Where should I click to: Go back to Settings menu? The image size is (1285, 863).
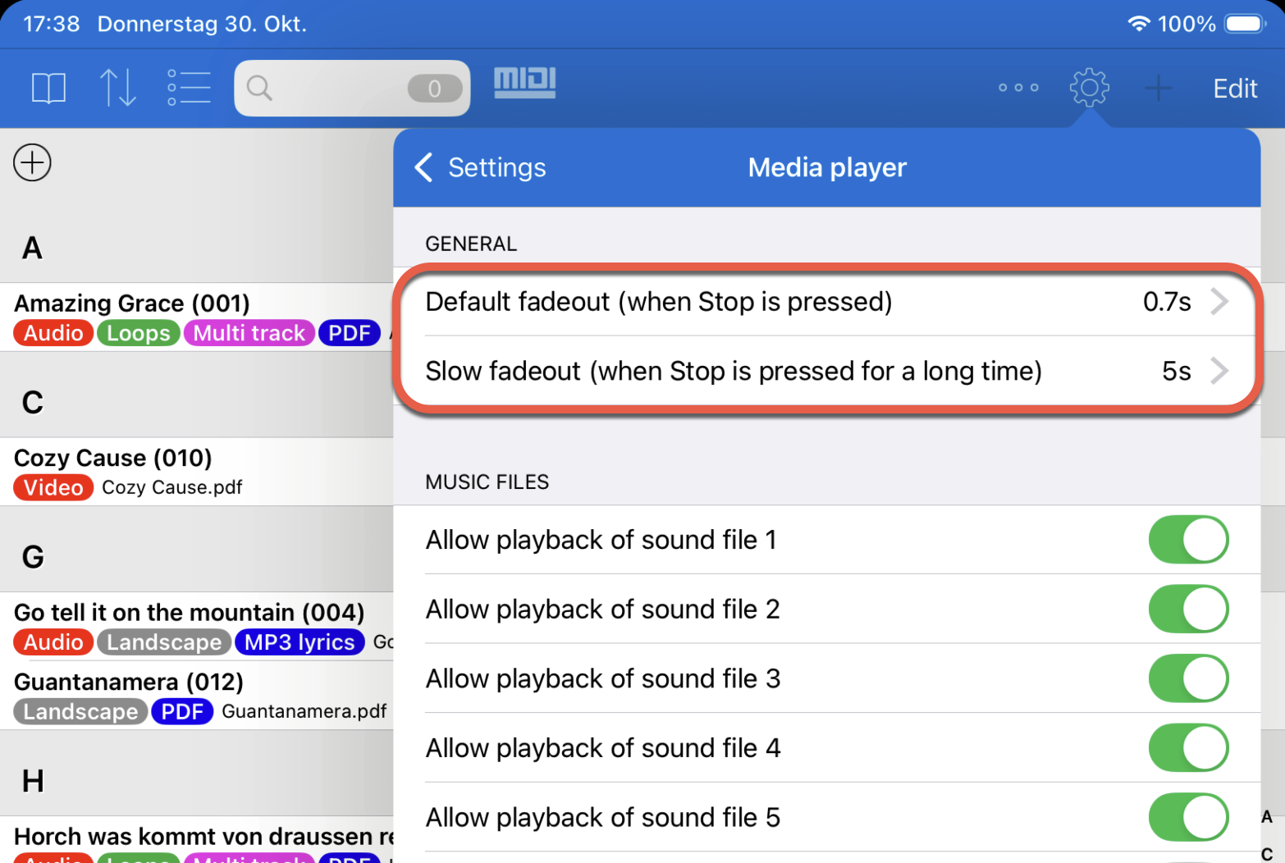point(481,167)
